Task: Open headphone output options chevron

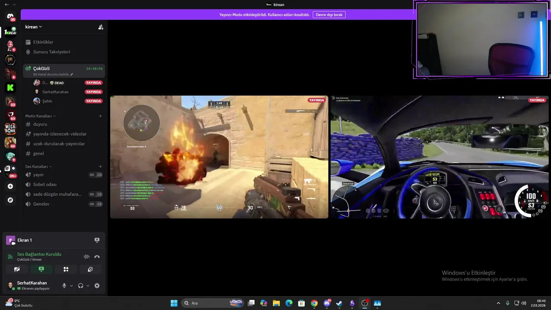Action: (x=88, y=285)
